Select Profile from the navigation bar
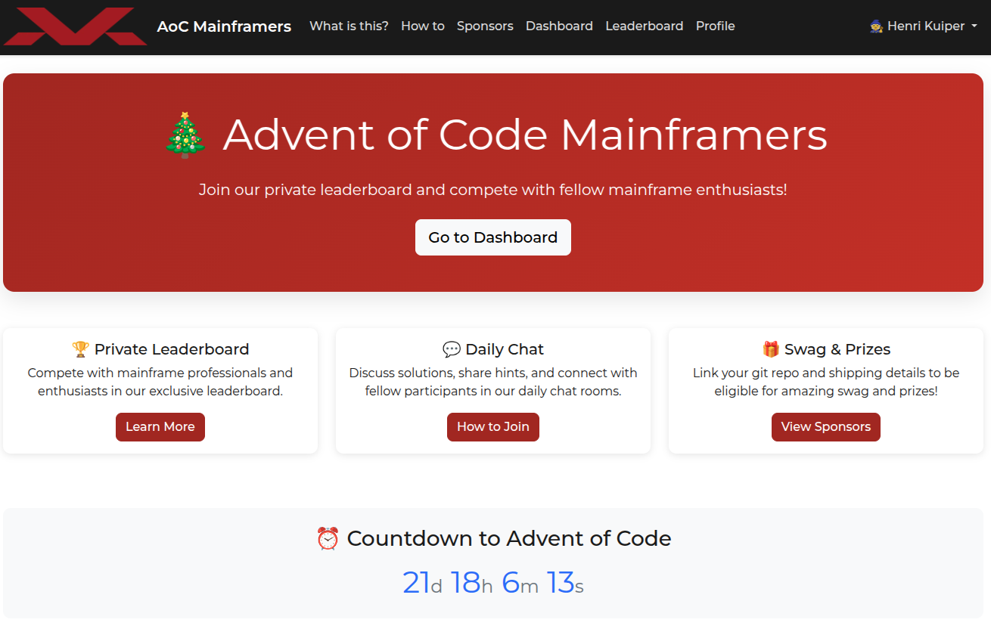The width and height of the screenshot is (991, 635). [x=715, y=26]
